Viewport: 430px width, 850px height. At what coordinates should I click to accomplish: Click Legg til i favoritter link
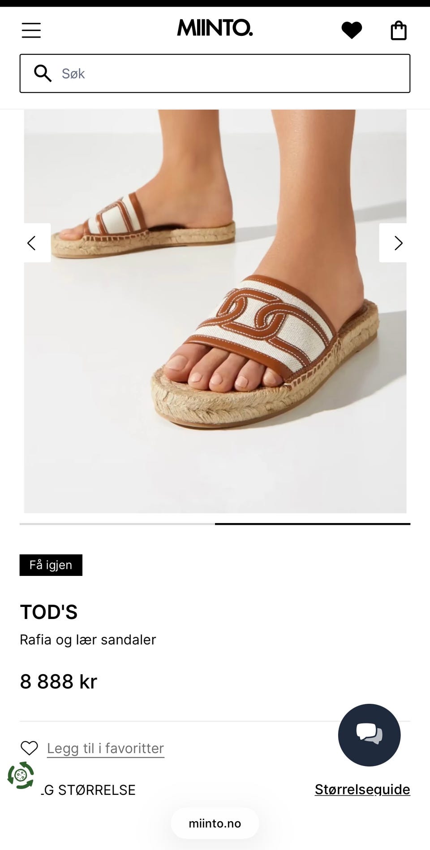[106, 748]
